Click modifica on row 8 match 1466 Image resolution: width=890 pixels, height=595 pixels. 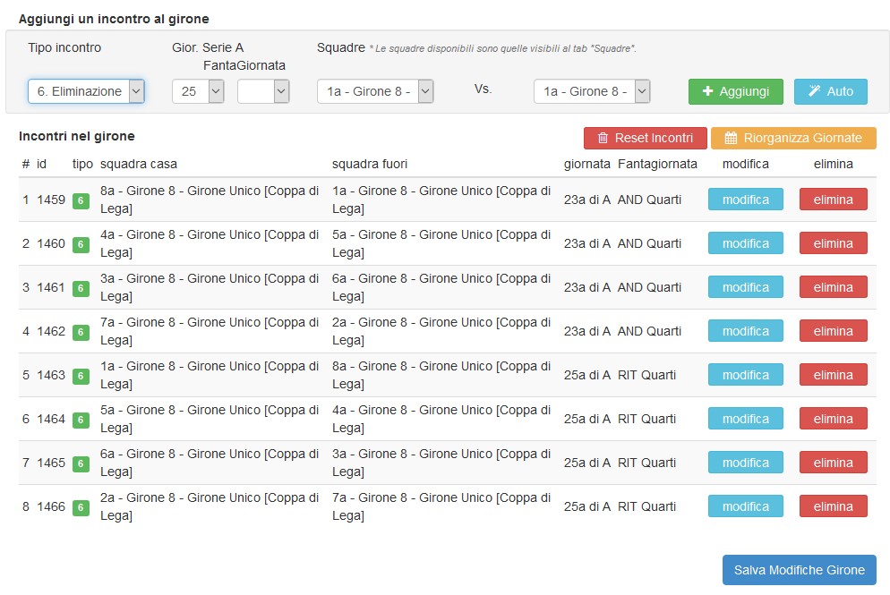pyautogui.click(x=745, y=506)
